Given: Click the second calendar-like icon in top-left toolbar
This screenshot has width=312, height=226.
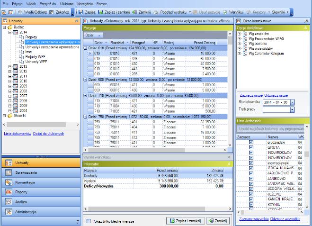Looking at the screenshot, I should [11, 12].
